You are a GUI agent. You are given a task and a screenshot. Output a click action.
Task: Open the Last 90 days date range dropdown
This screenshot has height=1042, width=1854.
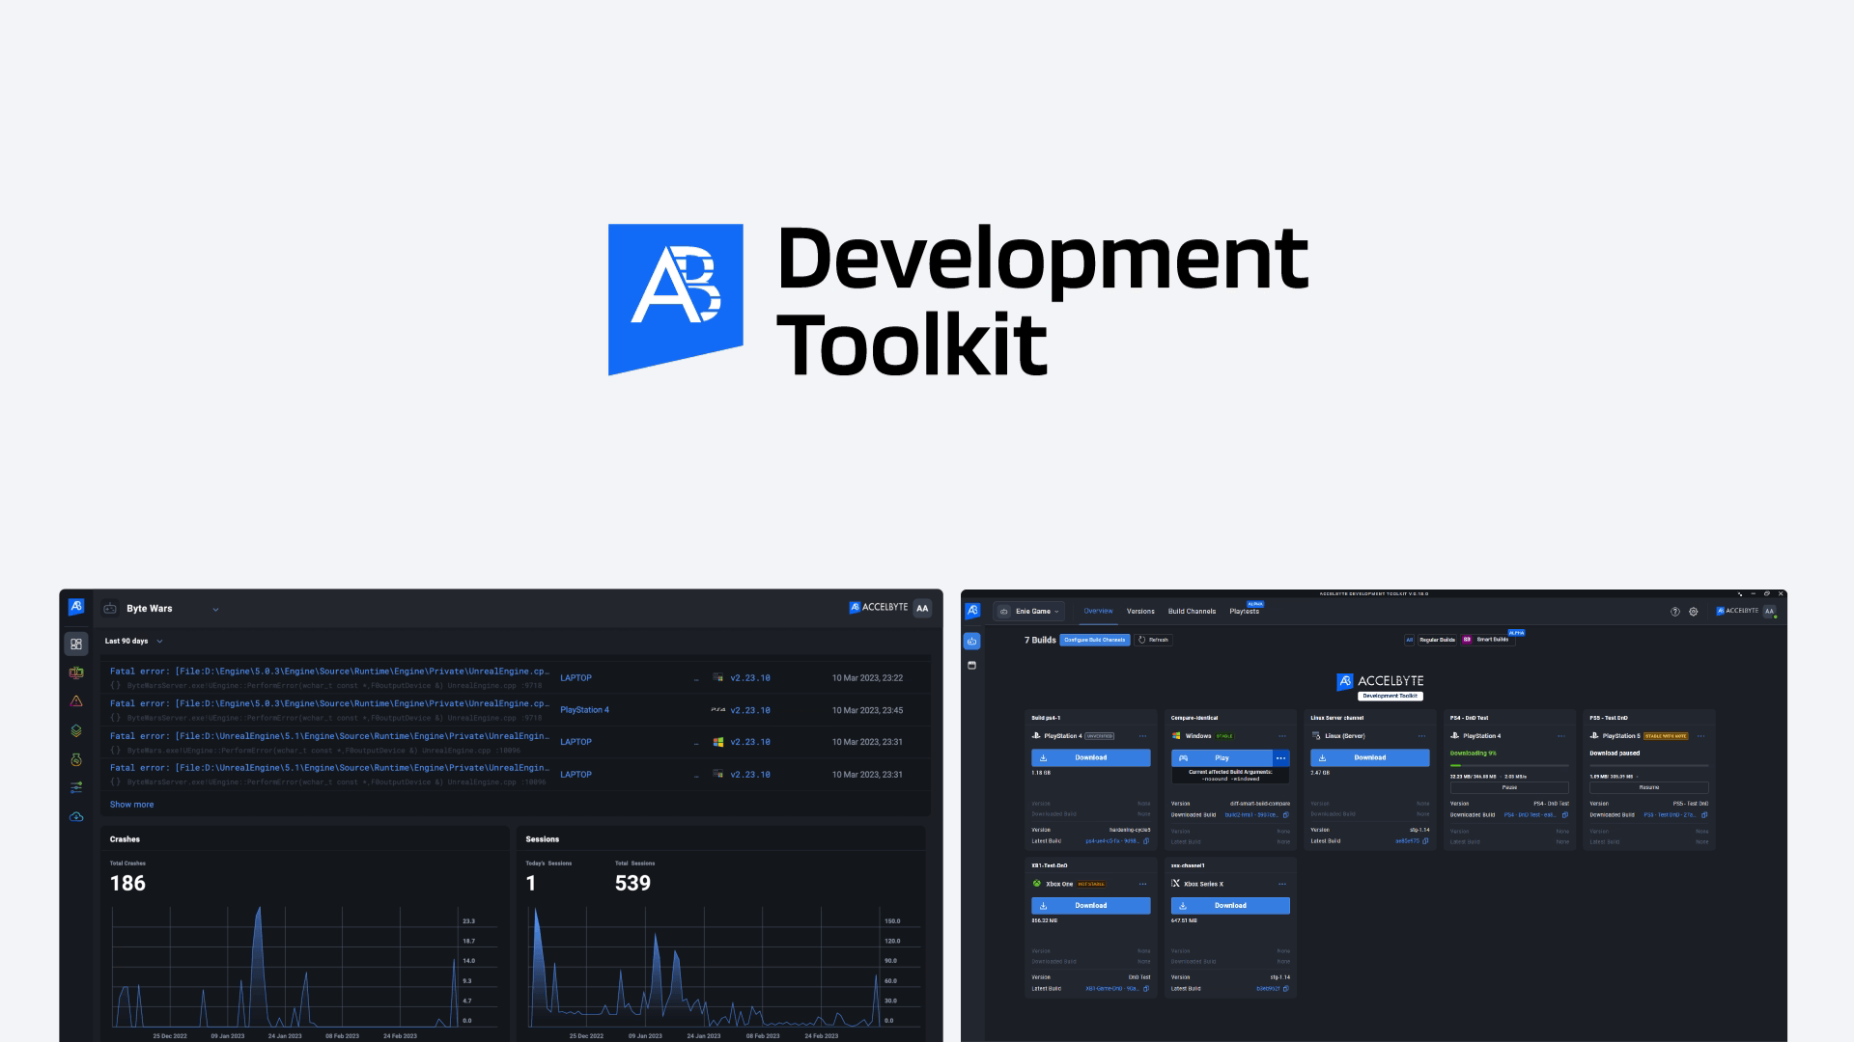point(135,640)
